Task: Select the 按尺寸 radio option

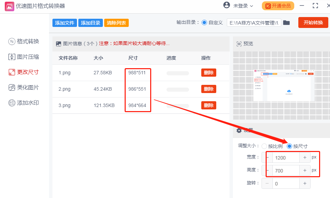Action: [x=289, y=146]
